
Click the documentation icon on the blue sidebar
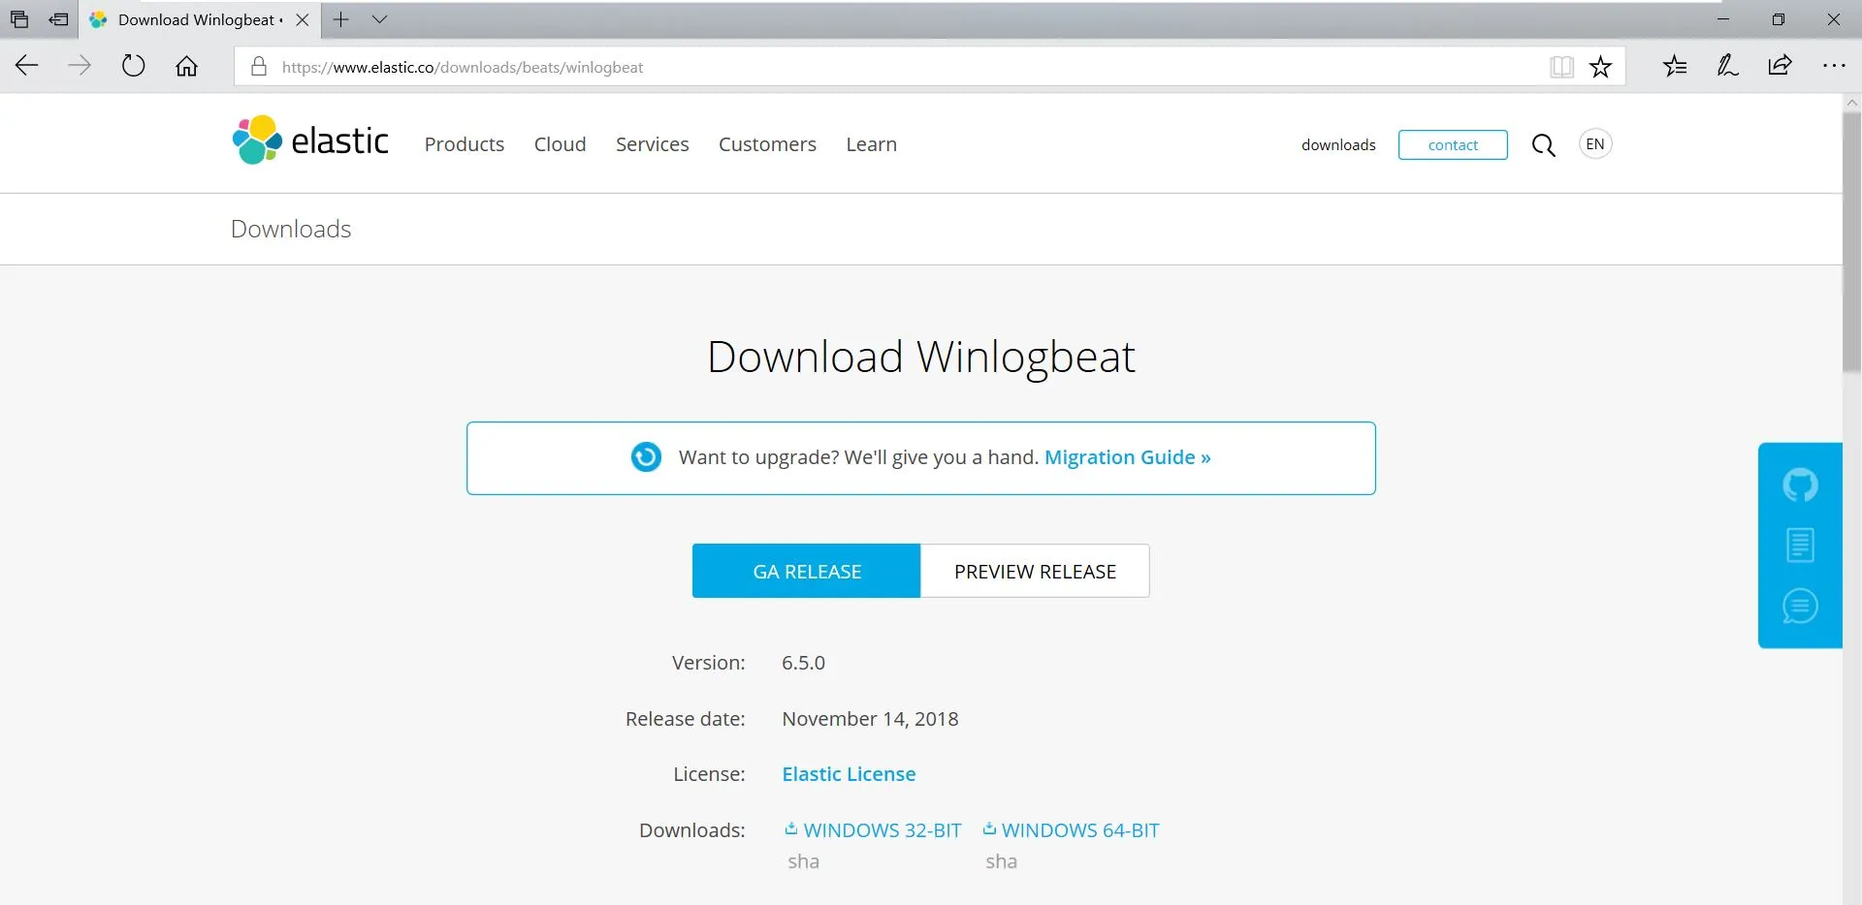tap(1800, 545)
